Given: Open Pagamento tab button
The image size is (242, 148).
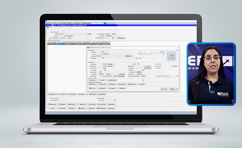Looking at the screenshot, I should tap(62, 104).
